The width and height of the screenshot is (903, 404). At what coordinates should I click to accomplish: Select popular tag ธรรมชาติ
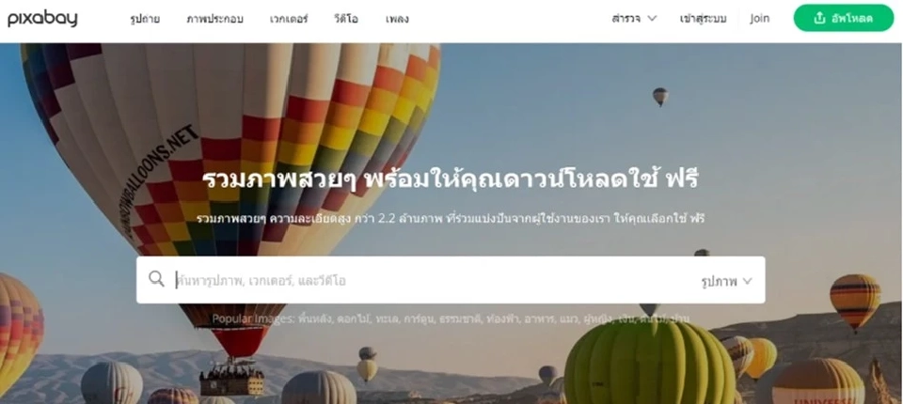pyautogui.click(x=460, y=319)
